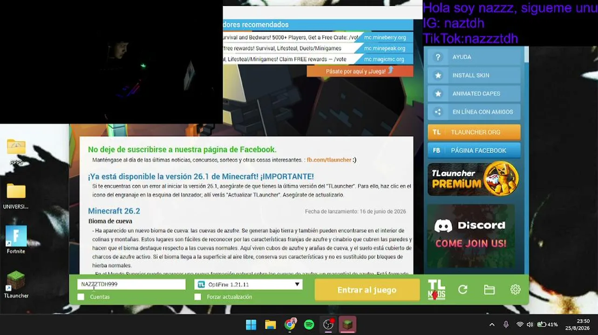Click the sidebar vertical scrollbar thumb
Screen dimensions: 598x335
coord(526,54)
